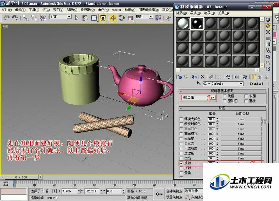This screenshot has height=201, width=279.
Task: Activate the Select and Scale tool
Action: (x=130, y=18)
